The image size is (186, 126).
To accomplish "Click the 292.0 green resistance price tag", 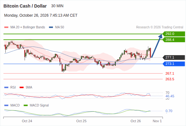I will pos(174,34).
